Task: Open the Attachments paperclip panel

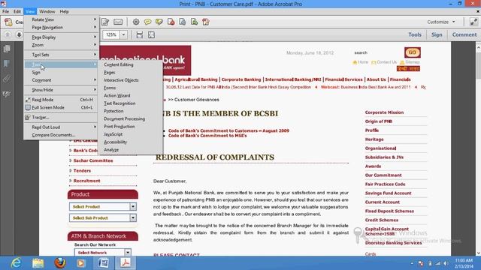Action: (x=7, y=79)
